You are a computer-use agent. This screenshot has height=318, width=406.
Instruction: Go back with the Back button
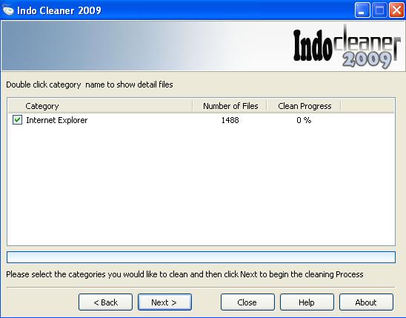point(105,302)
